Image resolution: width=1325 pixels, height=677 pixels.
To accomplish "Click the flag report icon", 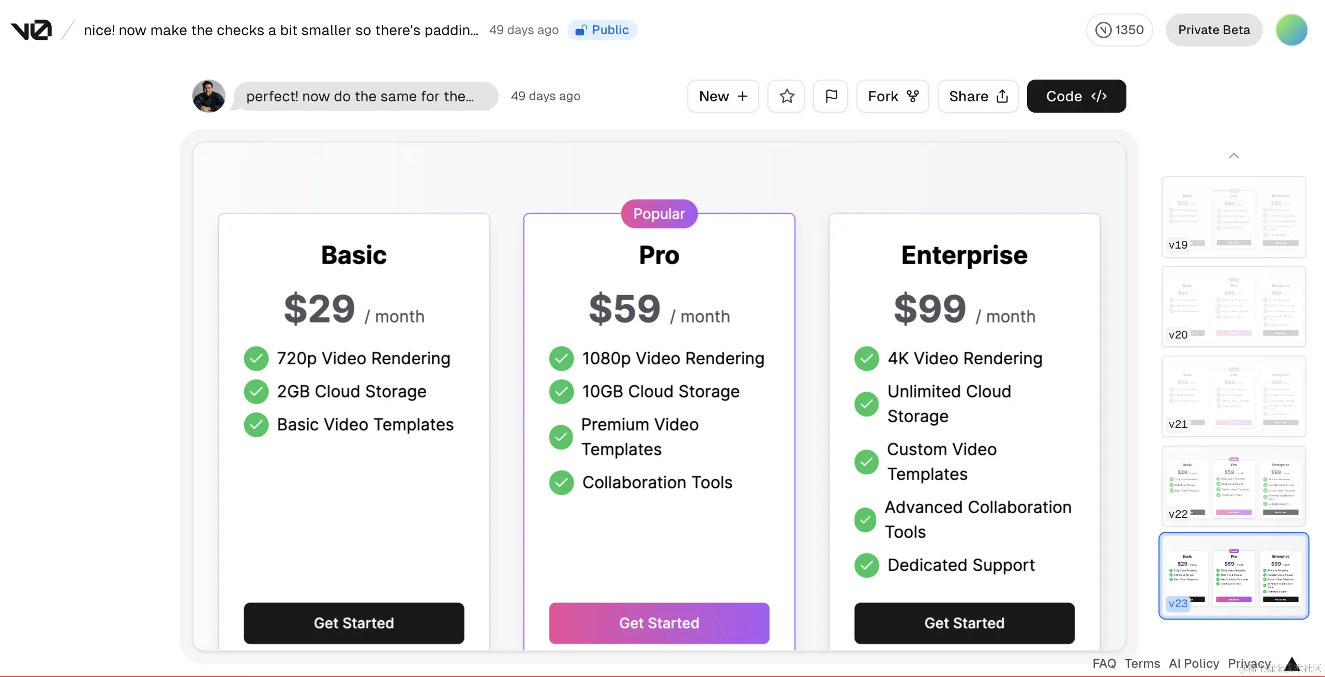I will 831,96.
